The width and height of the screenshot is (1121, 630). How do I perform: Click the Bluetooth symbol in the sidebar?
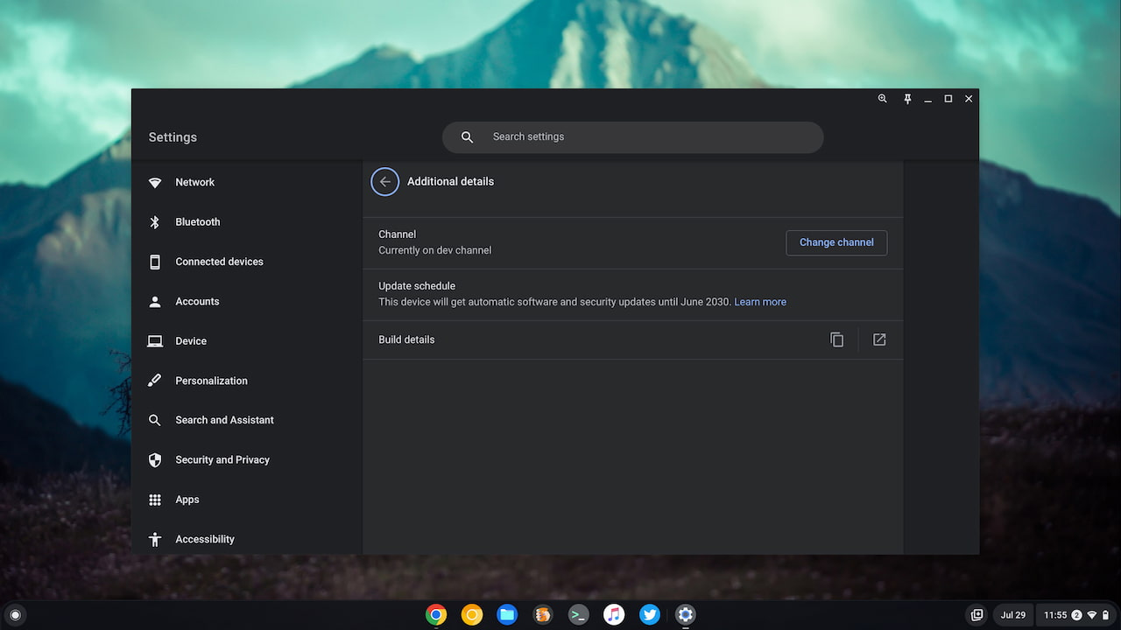tap(155, 222)
